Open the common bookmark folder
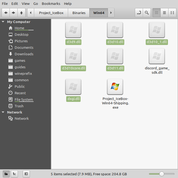The image size is (178, 178). pos(22,80)
